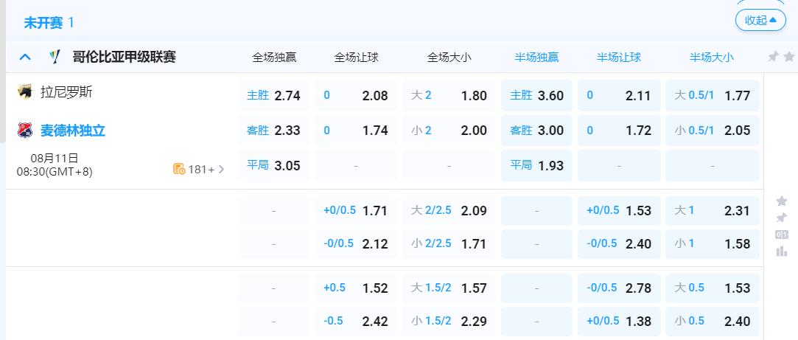The width and height of the screenshot is (798, 340).
Task: Bet on 主胜 at 2.74
Action: [273, 95]
